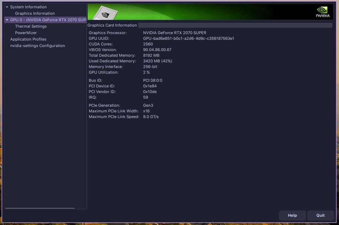Click the 'Graphics Processor:' label
Image resolution: width=339 pixels, height=225 pixels.
(108, 33)
